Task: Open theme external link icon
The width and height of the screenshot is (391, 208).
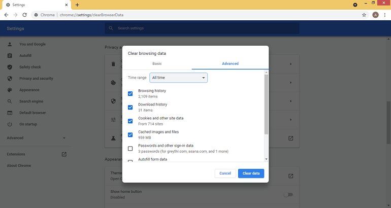Action: (291, 176)
